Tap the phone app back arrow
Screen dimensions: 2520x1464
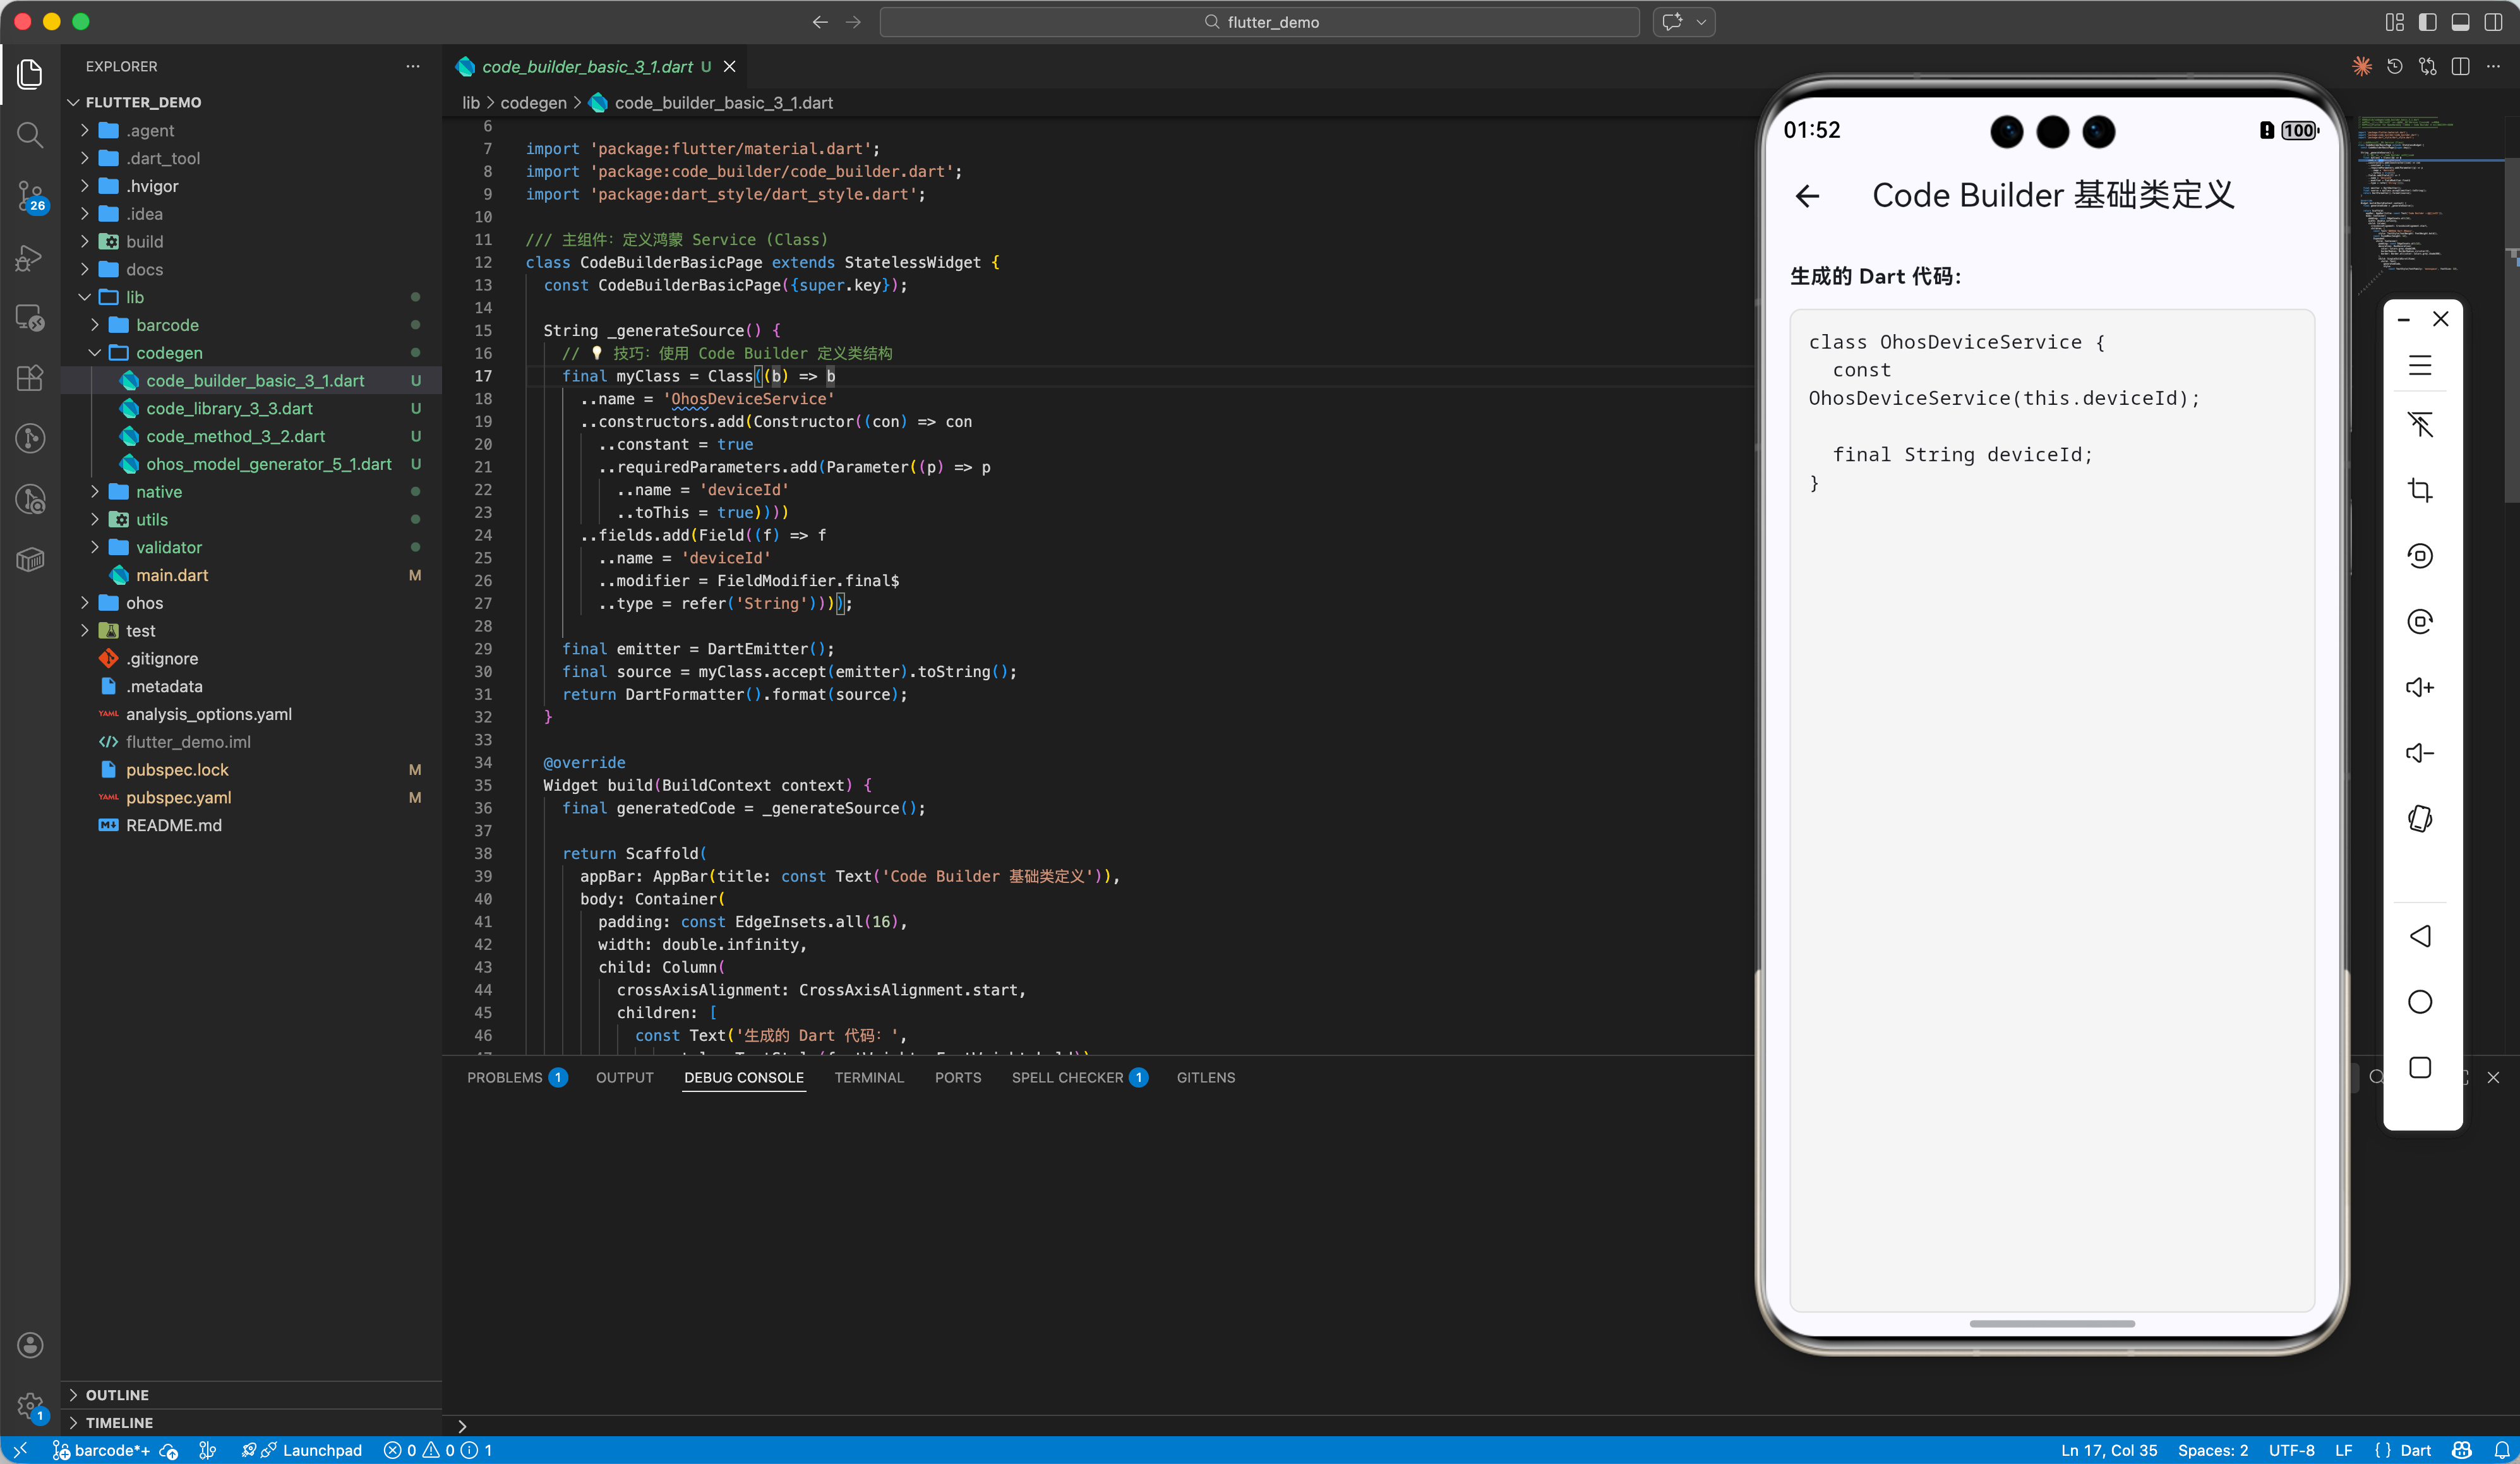[1807, 196]
